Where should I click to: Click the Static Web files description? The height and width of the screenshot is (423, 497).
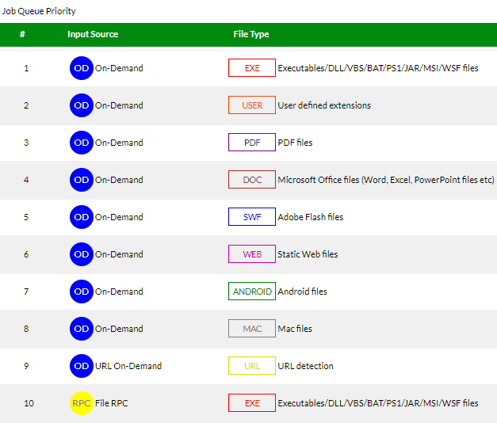coord(308,254)
